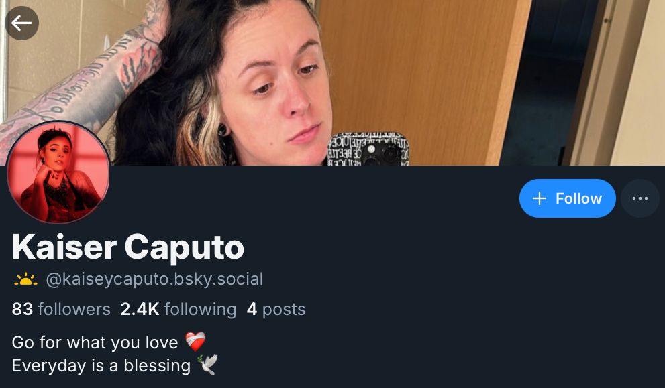665x388 pixels.
Task: Follow Kaiser Caputo's profile
Action: coord(568,198)
